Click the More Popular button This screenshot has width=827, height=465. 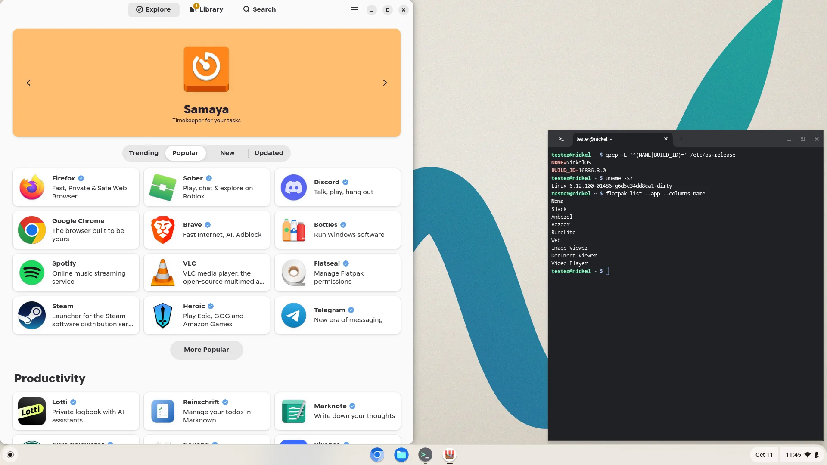(207, 350)
